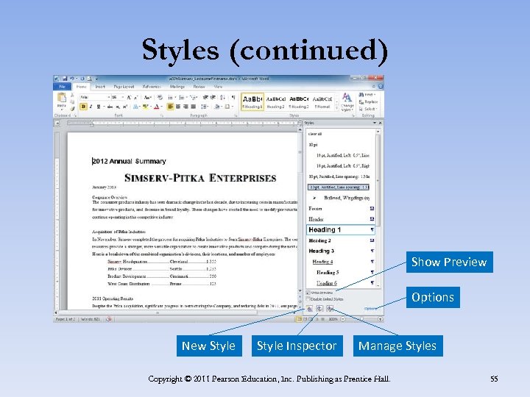
Task: Select the Normal style in ribbon gallery
Action: (322, 102)
